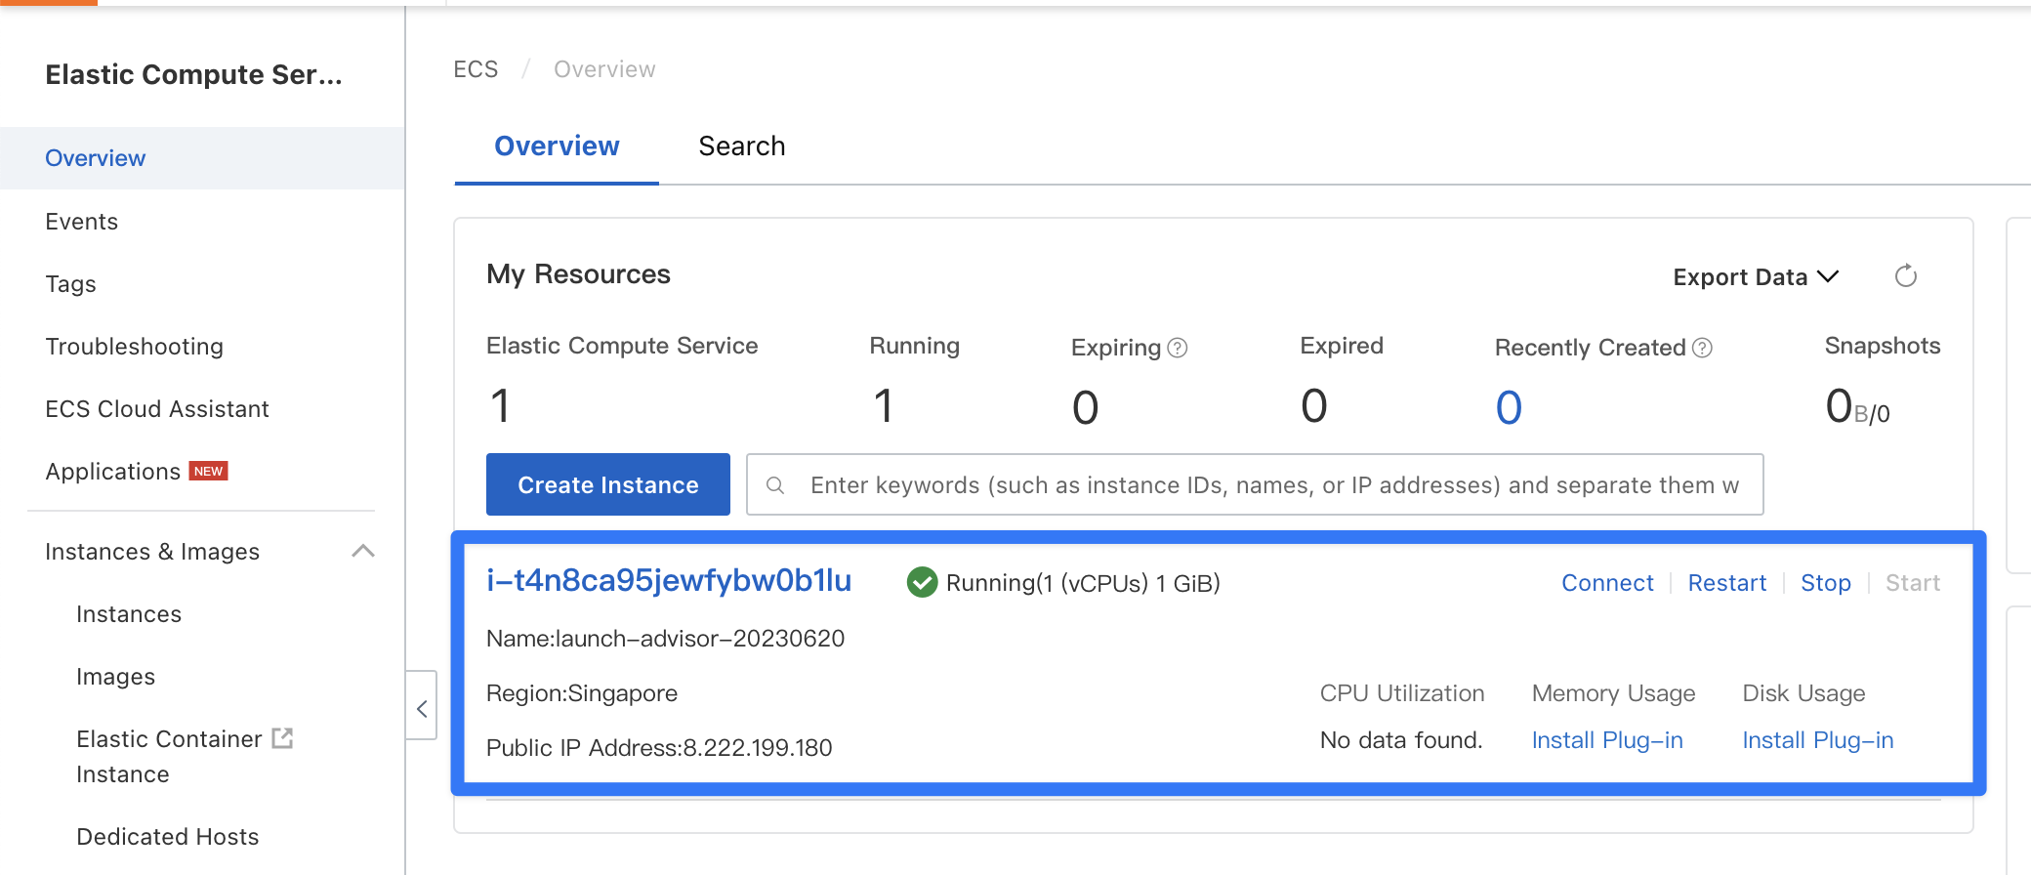
Task: Switch to the Search tab
Action: [741, 146]
